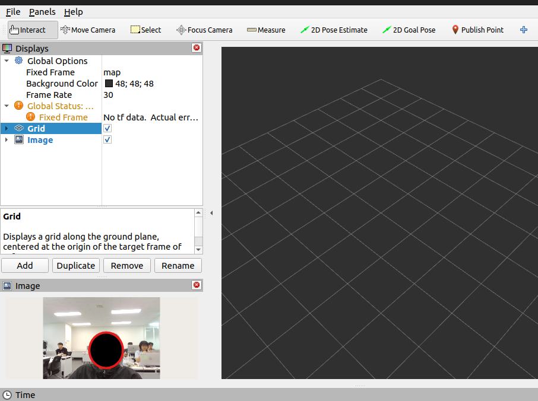
Task: Choose the Select tool
Action: [x=146, y=30]
